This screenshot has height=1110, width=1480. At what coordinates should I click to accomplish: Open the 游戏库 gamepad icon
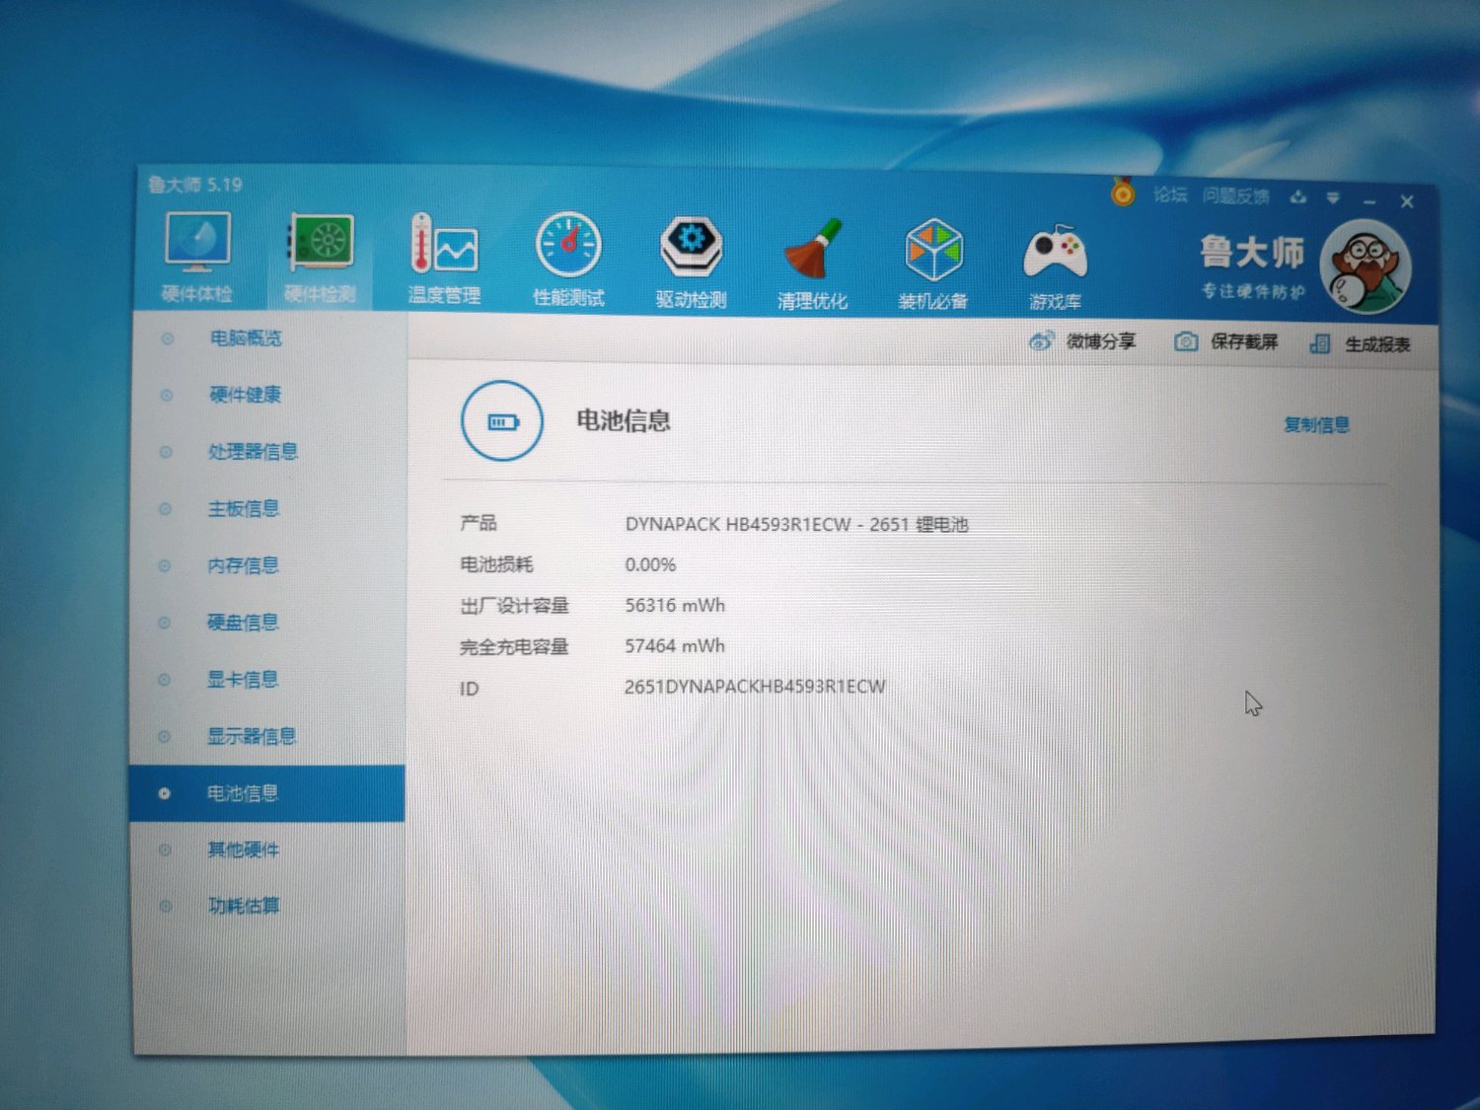click(x=1055, y=266)
